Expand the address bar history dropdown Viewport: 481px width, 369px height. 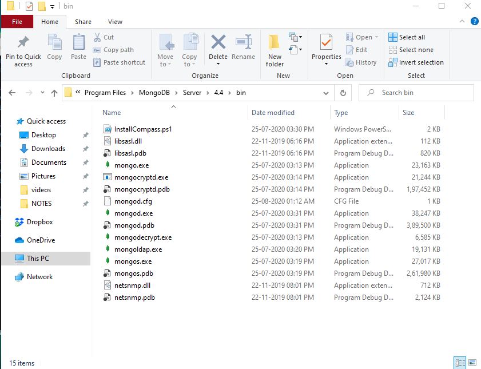coord(326,93)
